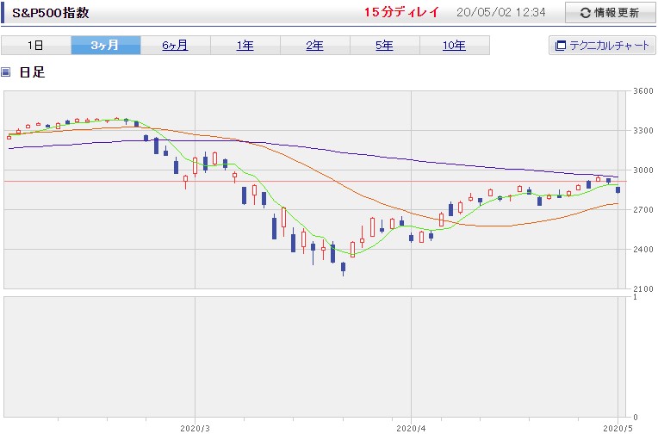Select the 1日 period tab

36,46
